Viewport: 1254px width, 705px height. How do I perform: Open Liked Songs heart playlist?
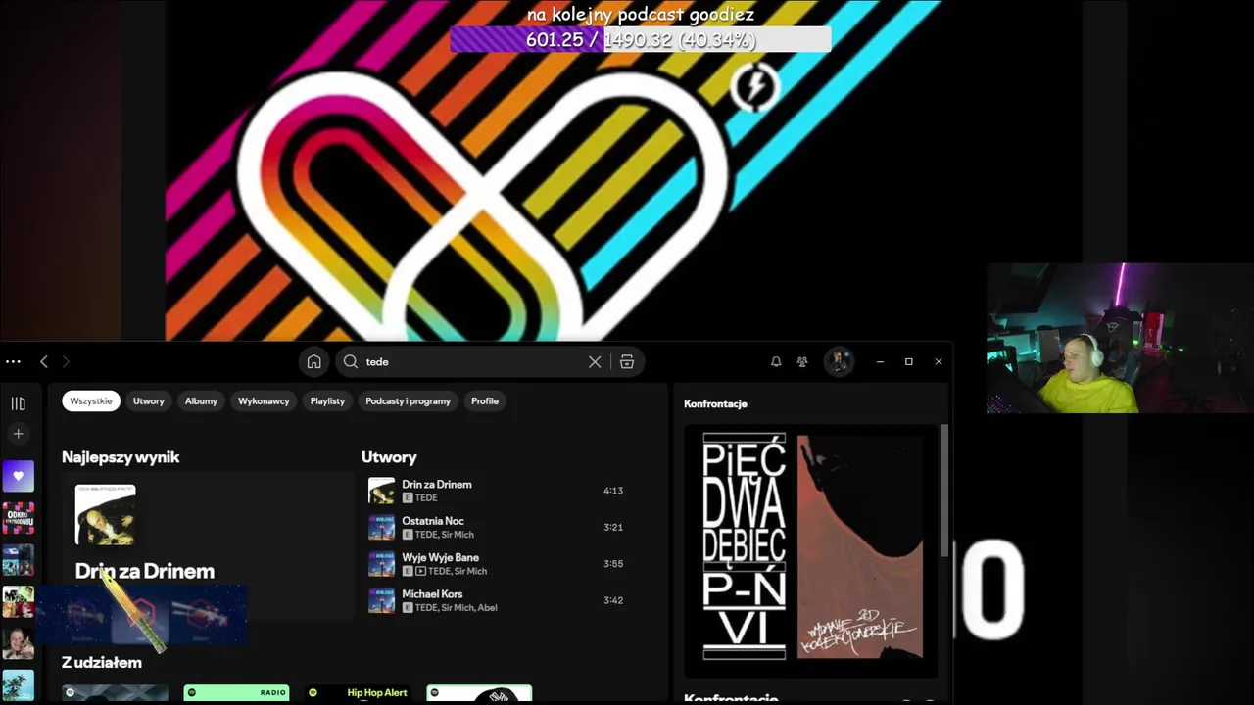(x=18, y=477)
